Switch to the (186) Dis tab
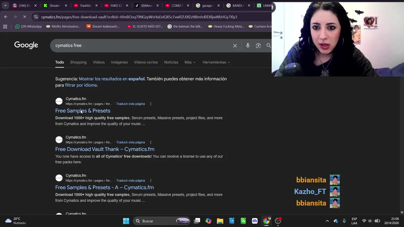The height and width of the screenshot is (227, 404). [x=25, y=5]
